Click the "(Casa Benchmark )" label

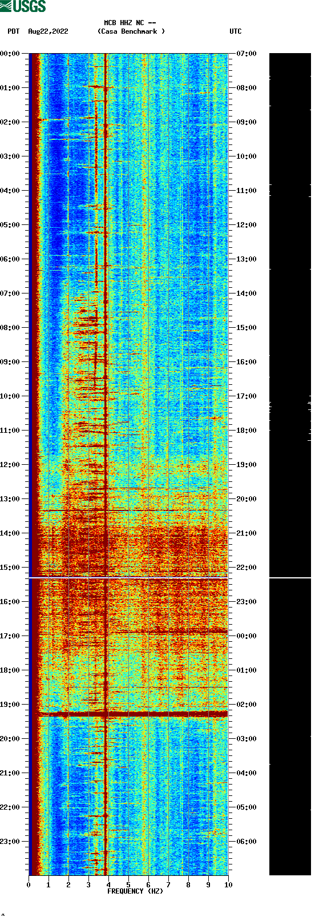pos(131,31)
